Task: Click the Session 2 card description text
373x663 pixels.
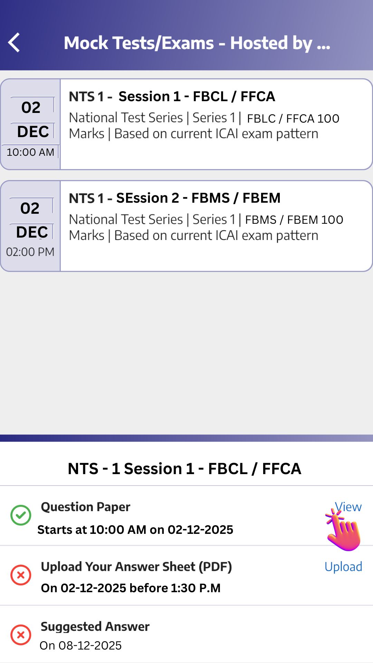Action: (x=206, y=227)
